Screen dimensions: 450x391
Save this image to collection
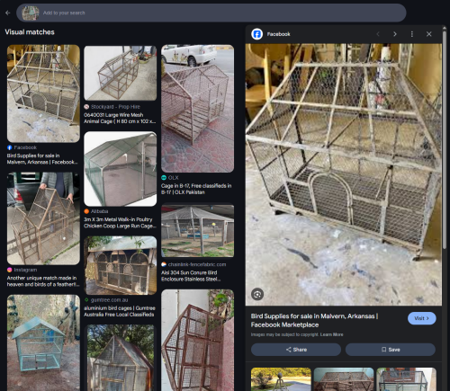391,350
